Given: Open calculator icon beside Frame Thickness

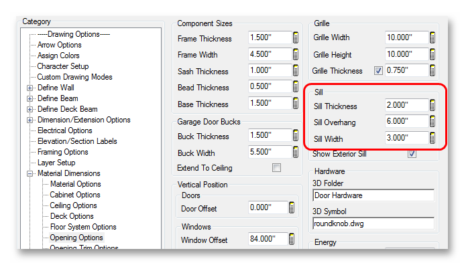Looking at the screenshot, I should 295,38.
